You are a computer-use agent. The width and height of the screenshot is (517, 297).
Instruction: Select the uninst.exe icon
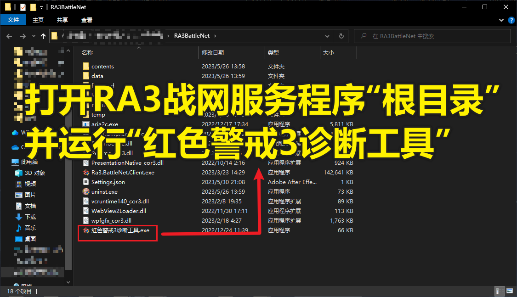point(86,191)
